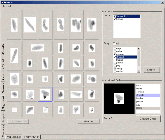Uncheck the Sample 0 checkbox
Viewport: 165px width, 140px height.
click(x=115, y=16)
